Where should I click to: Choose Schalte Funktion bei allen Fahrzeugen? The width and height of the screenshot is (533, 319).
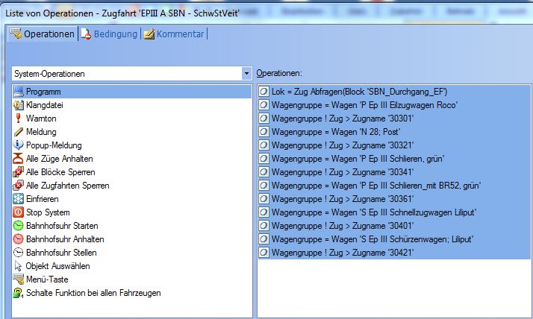[x=93, y=293]
